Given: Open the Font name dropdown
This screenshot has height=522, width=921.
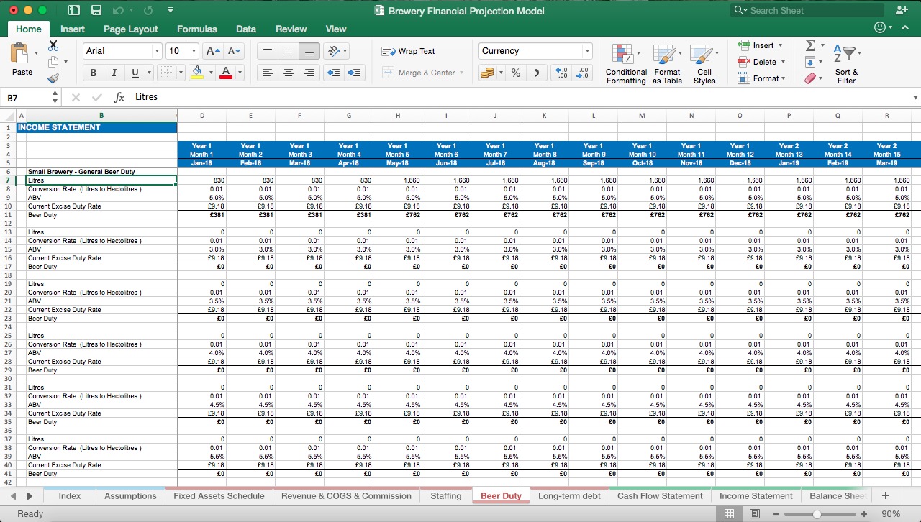Looking at the screenshot, I should coord(157,51).
